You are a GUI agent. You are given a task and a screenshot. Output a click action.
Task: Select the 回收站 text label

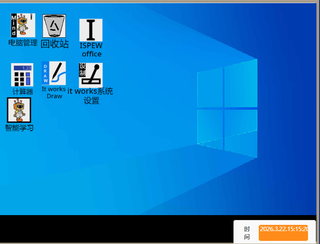point(55,44)
